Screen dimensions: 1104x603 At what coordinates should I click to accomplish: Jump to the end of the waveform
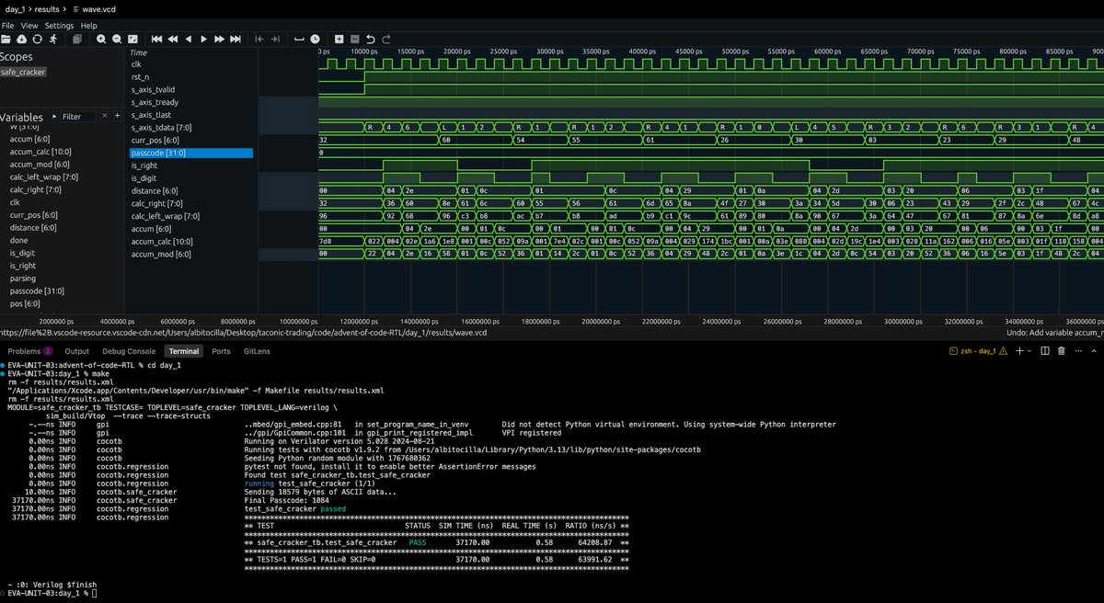click(236, 40)
